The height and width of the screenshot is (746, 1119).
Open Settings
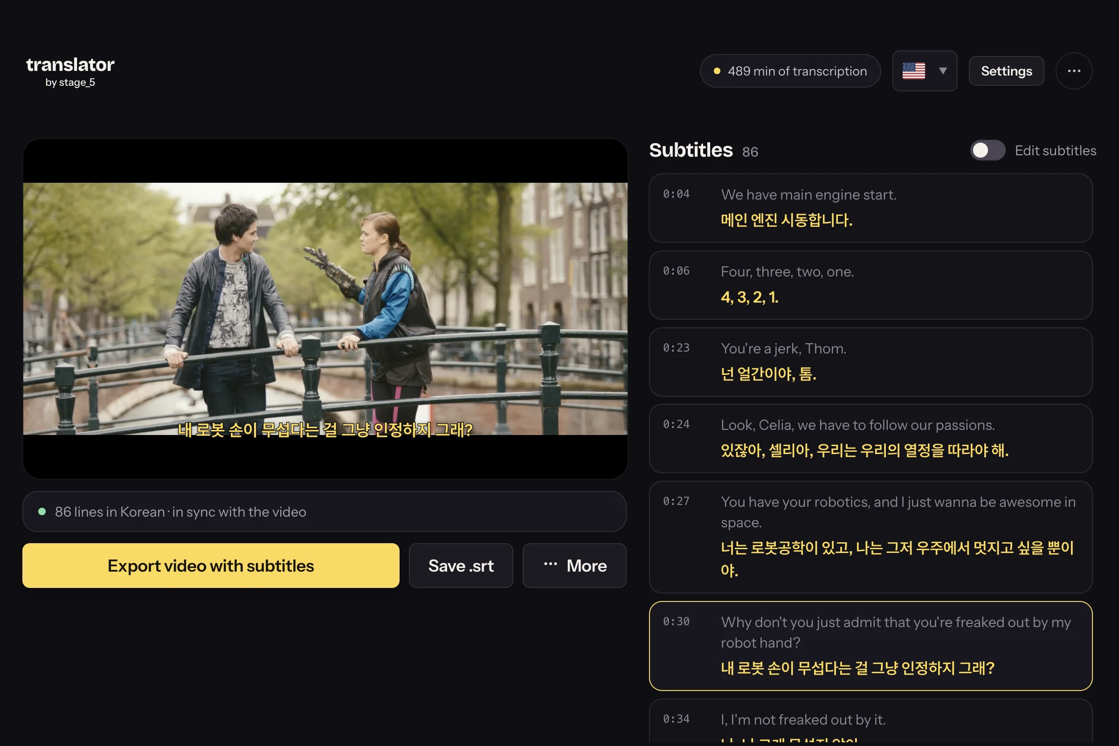(1006, 71)
